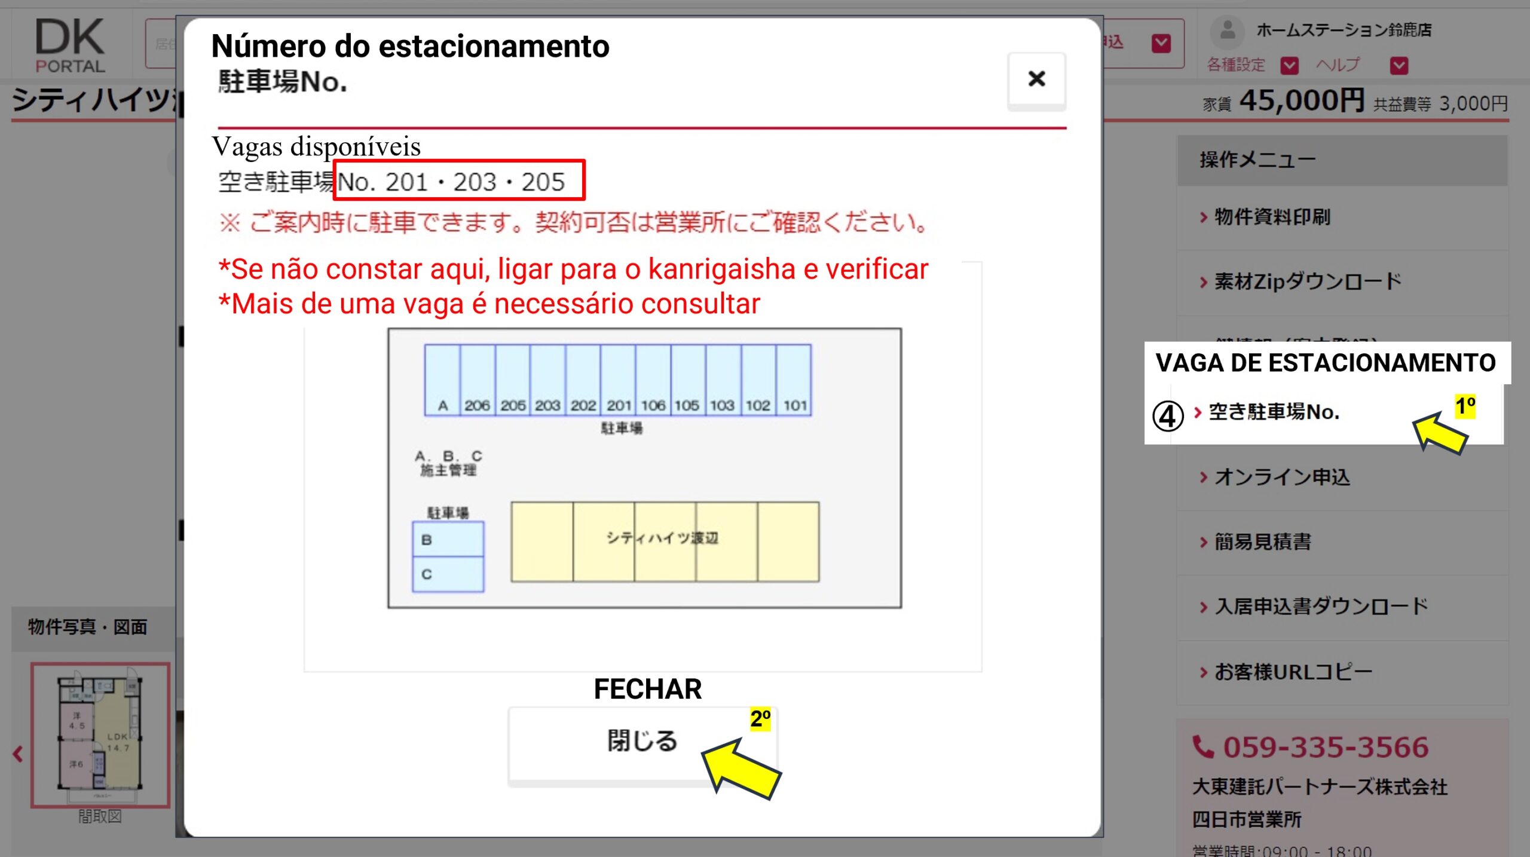Click 入居申込書ダウンロード link

[1321, 607]
